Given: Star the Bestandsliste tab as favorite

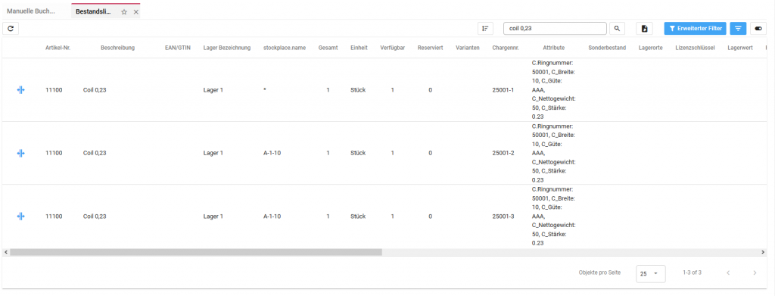Looking at the screenshot, I should tap(124, 12).
